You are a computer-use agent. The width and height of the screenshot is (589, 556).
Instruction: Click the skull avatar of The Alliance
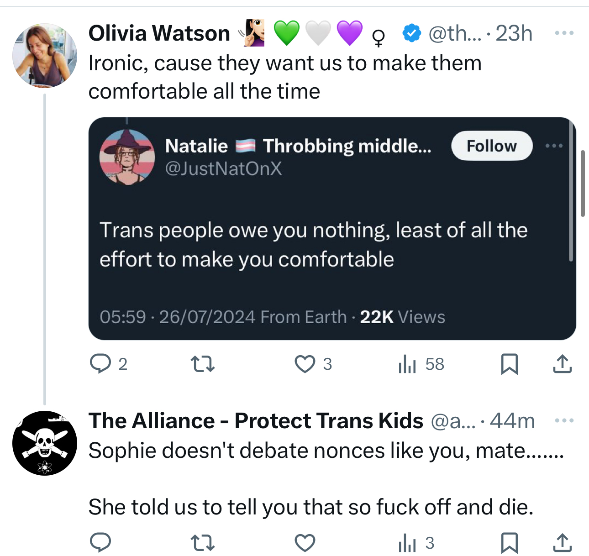45,443
